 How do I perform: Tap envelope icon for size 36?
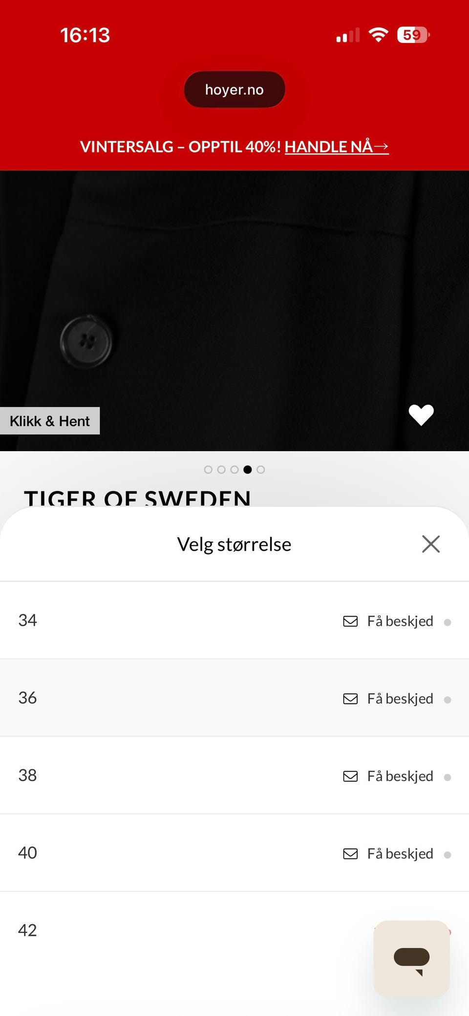350,699
